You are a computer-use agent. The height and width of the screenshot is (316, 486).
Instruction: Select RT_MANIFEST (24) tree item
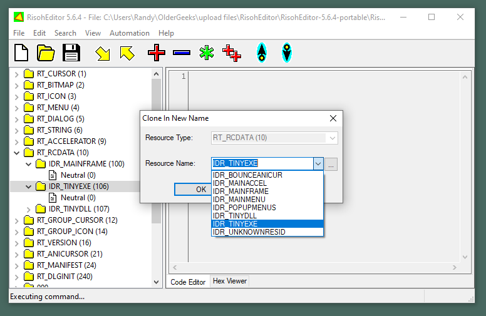click(x=66, y=265)
